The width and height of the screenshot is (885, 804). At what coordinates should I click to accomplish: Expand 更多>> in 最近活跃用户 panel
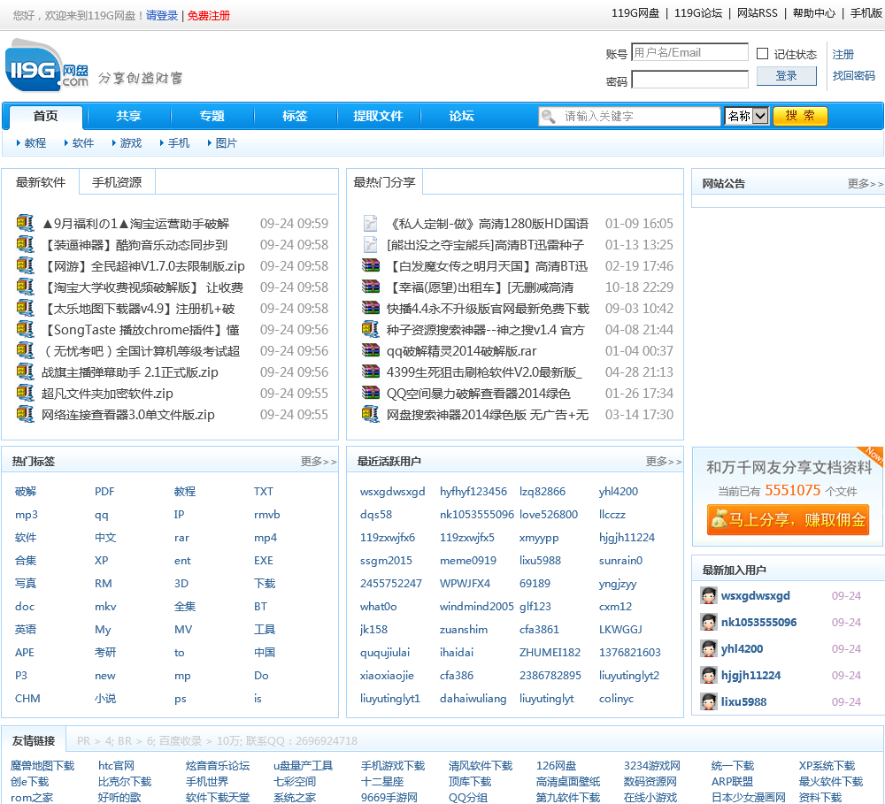click(x=664, y=462)
